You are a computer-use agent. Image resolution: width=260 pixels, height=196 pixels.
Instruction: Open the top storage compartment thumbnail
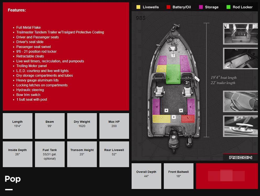[x=240, y=34]
